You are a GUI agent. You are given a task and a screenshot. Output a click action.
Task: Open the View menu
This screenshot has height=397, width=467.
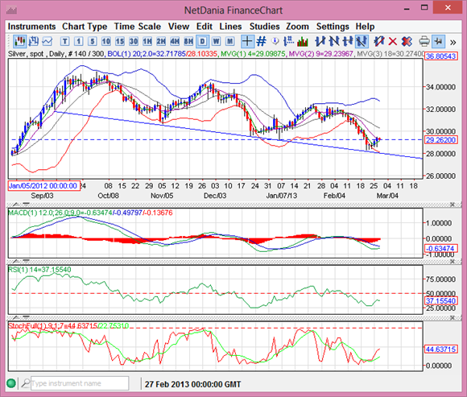click(179, 27)
